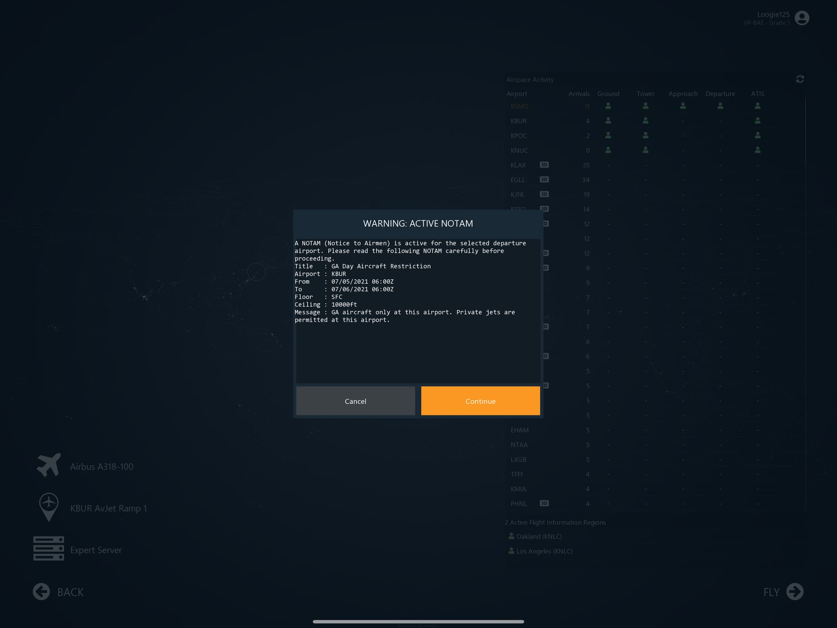The width and height of the screenshot is (837, 628).
Task: Select EGLL airport in activity list
Action: (518, 180)
